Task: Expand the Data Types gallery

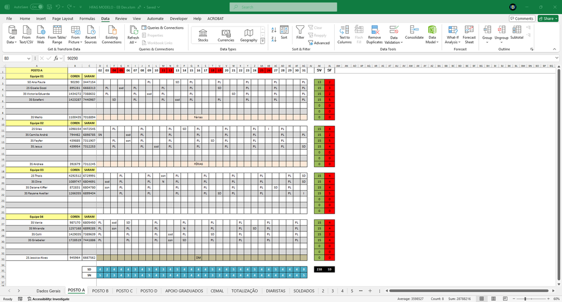Action: (263, 41)
